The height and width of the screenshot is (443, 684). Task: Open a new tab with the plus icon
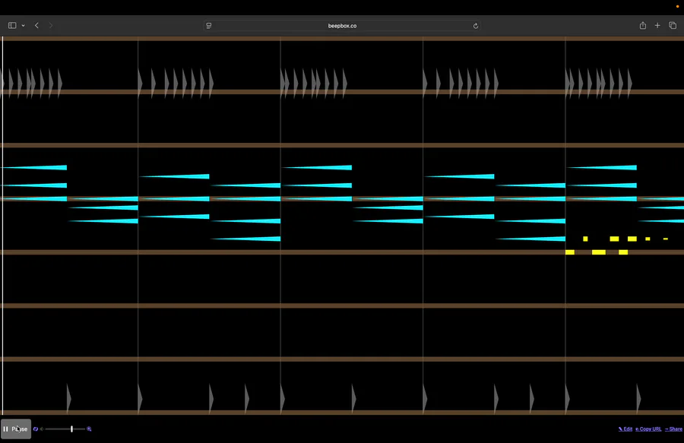pyautogui.click(x=657, y=26)
